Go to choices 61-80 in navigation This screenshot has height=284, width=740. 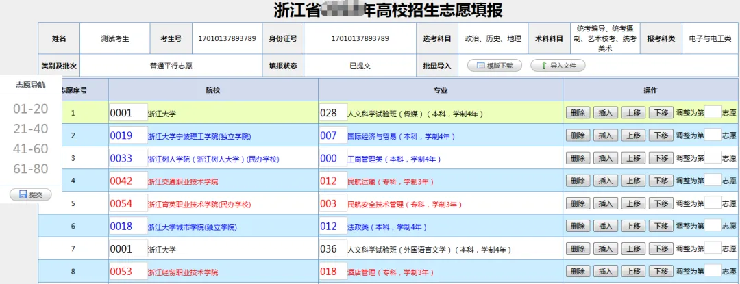tap(31, 169)
